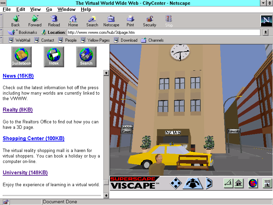
Task: Click the personal toolbar collapse handle
Action: point(1,40)
